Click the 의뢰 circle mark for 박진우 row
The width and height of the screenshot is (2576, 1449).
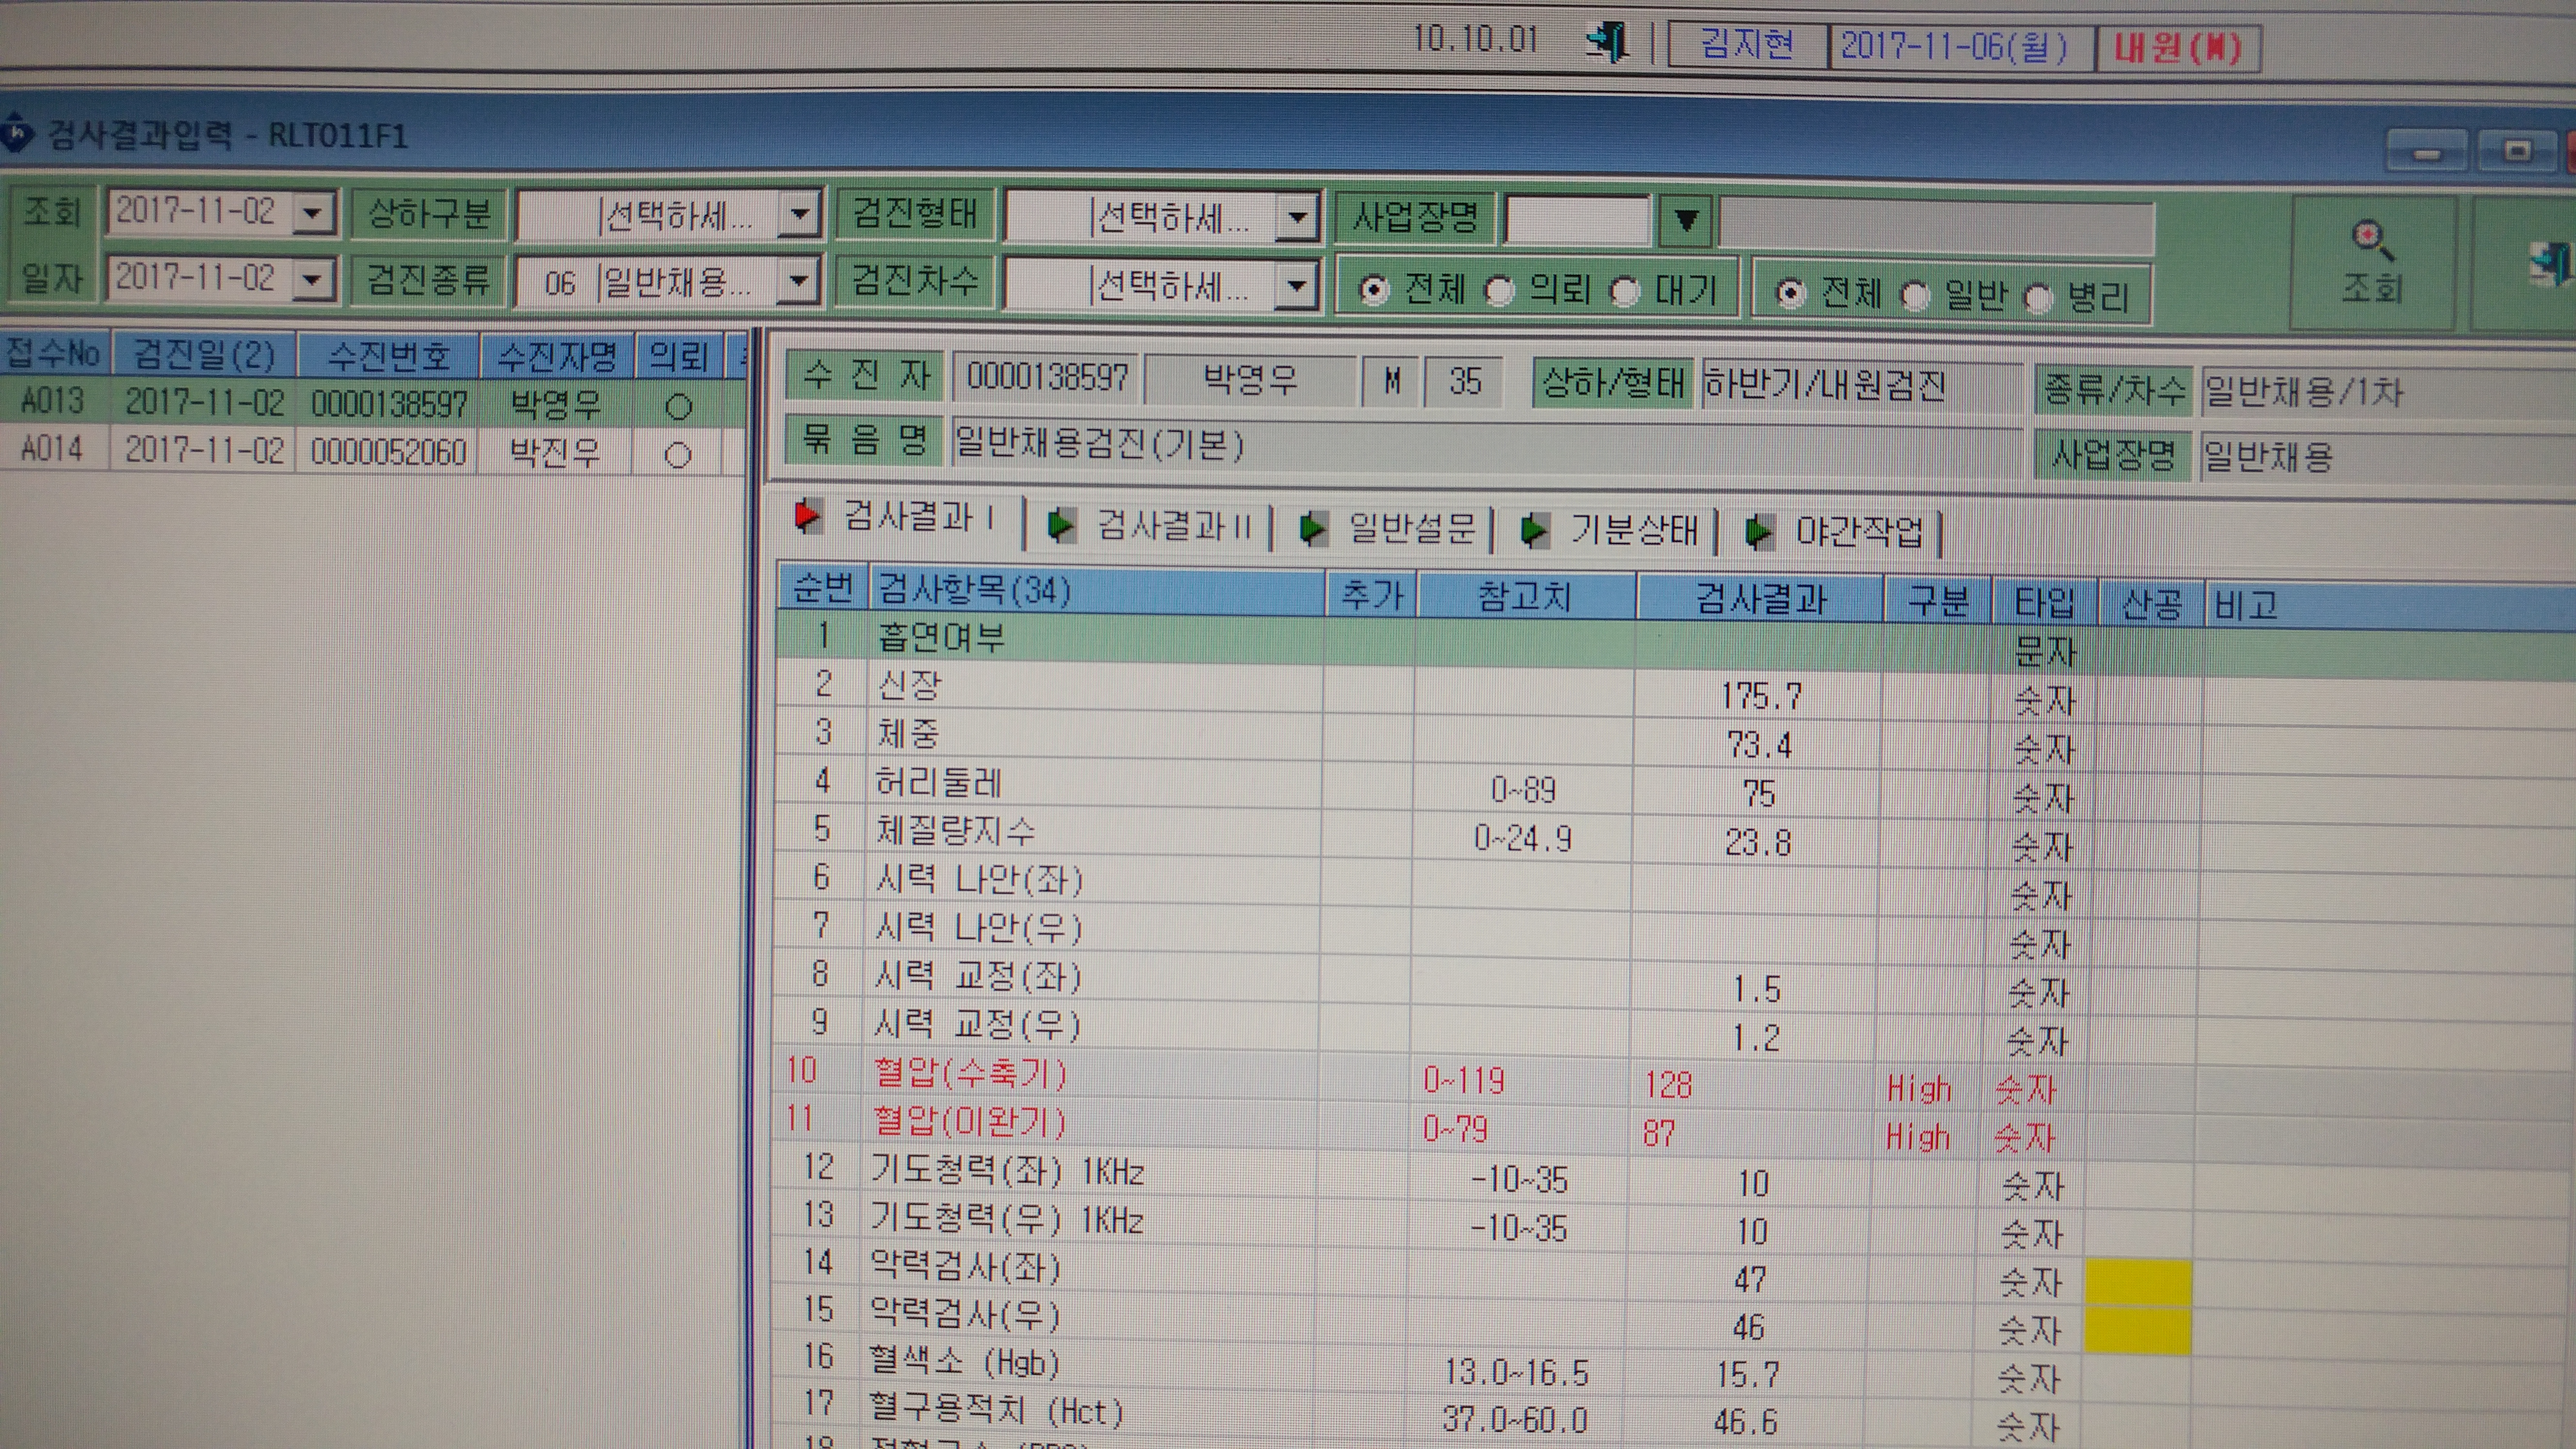point(678,455)
